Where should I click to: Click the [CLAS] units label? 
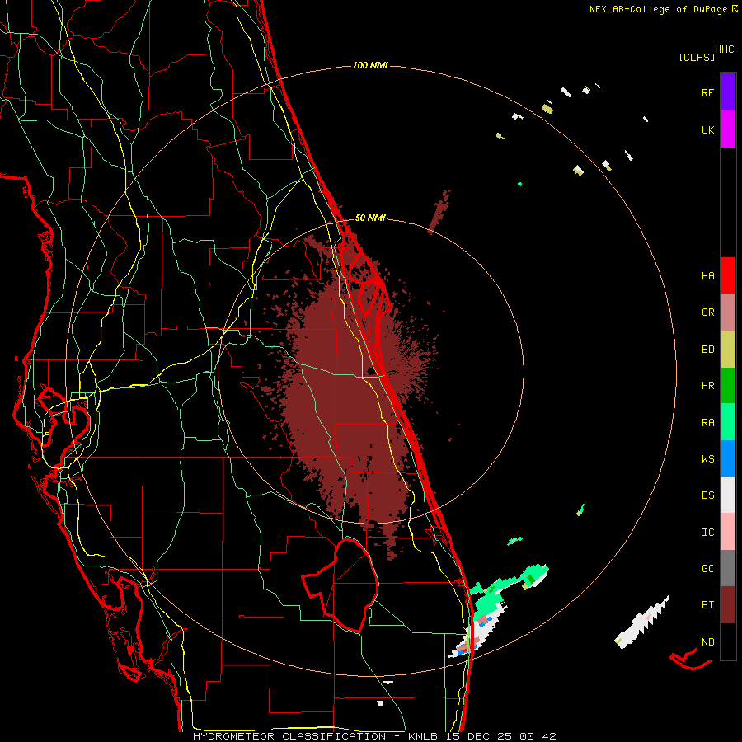(697, 57)
